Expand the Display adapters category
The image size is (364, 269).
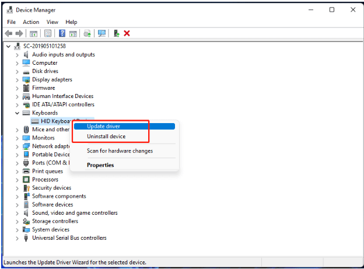coord(18,80)
